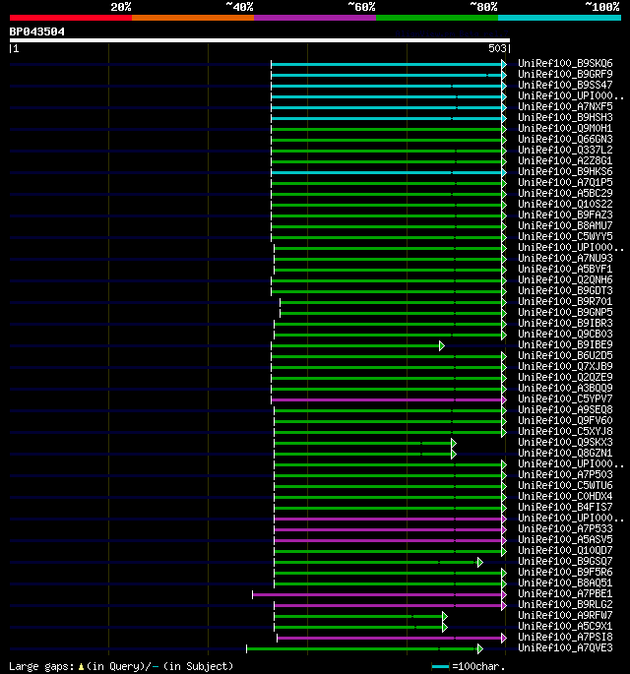Select the UniRef100_B9GDT3 label
Viewport: 630px width, 674px height.
[x=565, y=290]
